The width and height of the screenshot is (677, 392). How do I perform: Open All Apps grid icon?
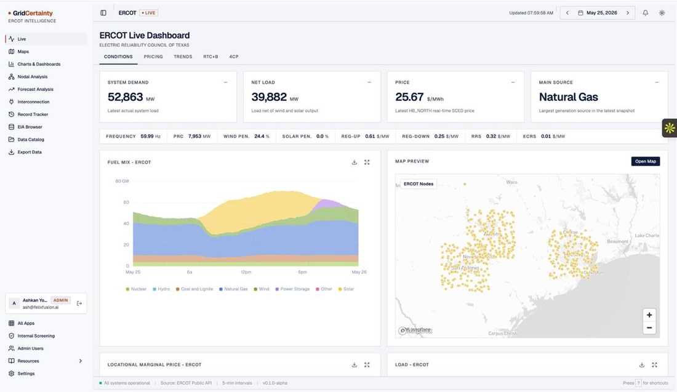(11, 323)
